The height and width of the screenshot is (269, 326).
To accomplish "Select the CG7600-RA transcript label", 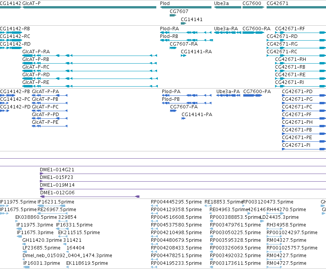I will pos(257,28).
